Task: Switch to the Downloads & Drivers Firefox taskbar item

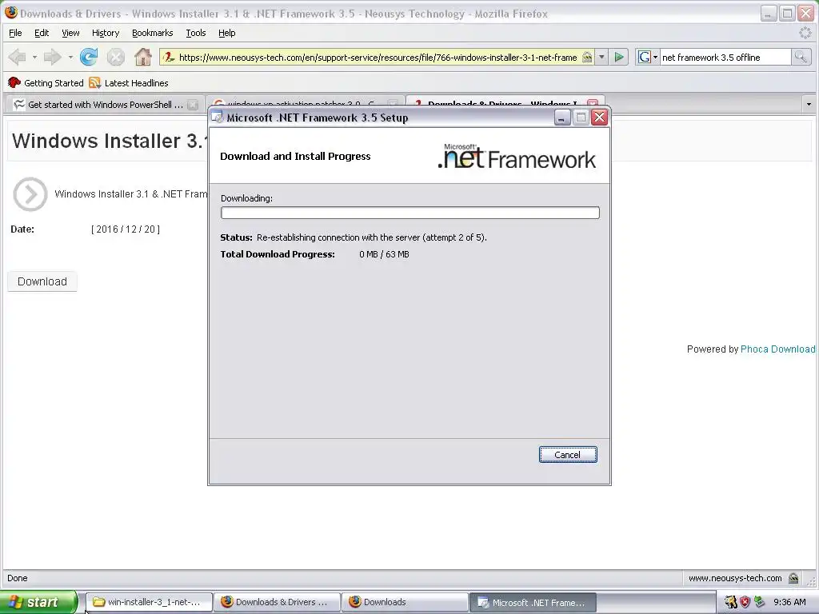Action: click(278, 602)
